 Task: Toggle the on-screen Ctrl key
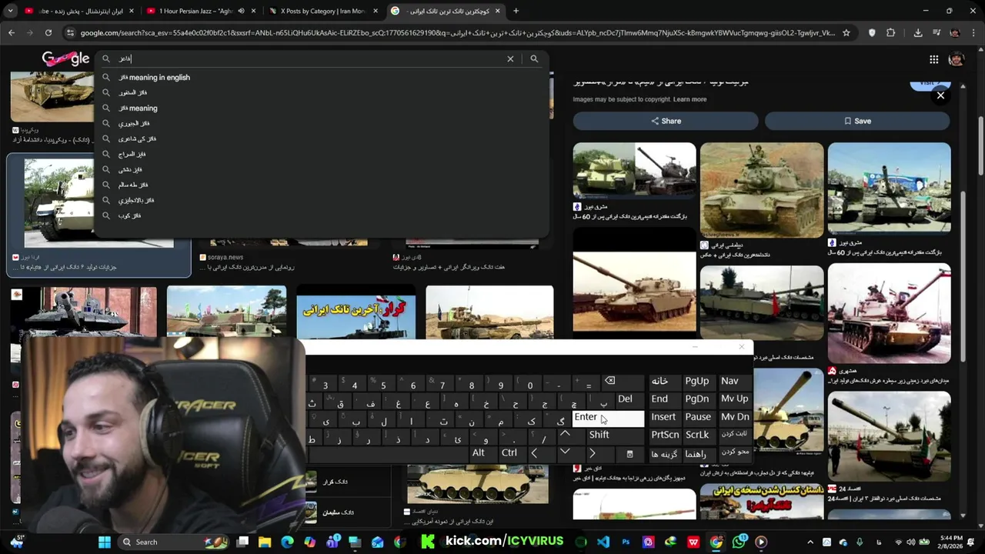[509, 452]
